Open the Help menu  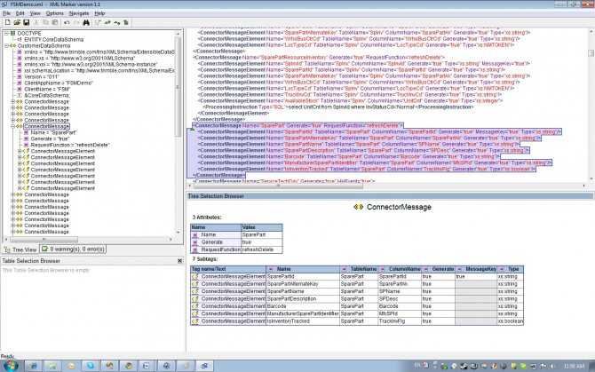click(x=99, y=13)
